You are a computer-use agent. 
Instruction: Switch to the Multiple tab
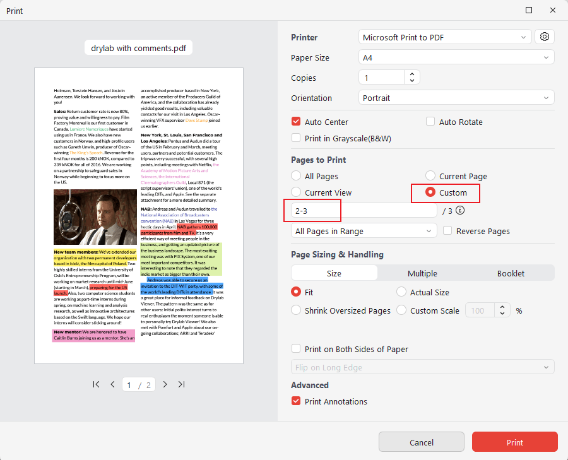pyautogui.click(x=422, y=273)
